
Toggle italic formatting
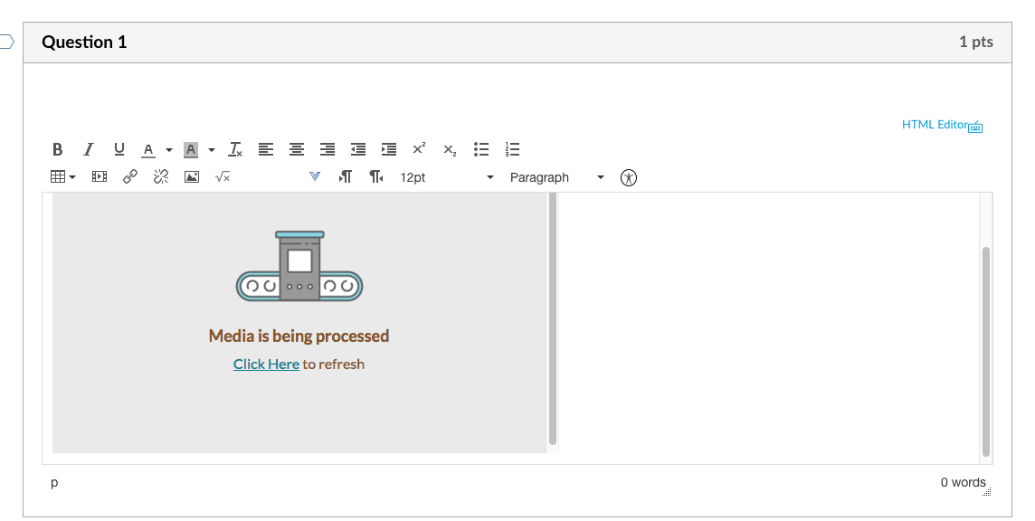pyautogui.click(x=89, y=150)
